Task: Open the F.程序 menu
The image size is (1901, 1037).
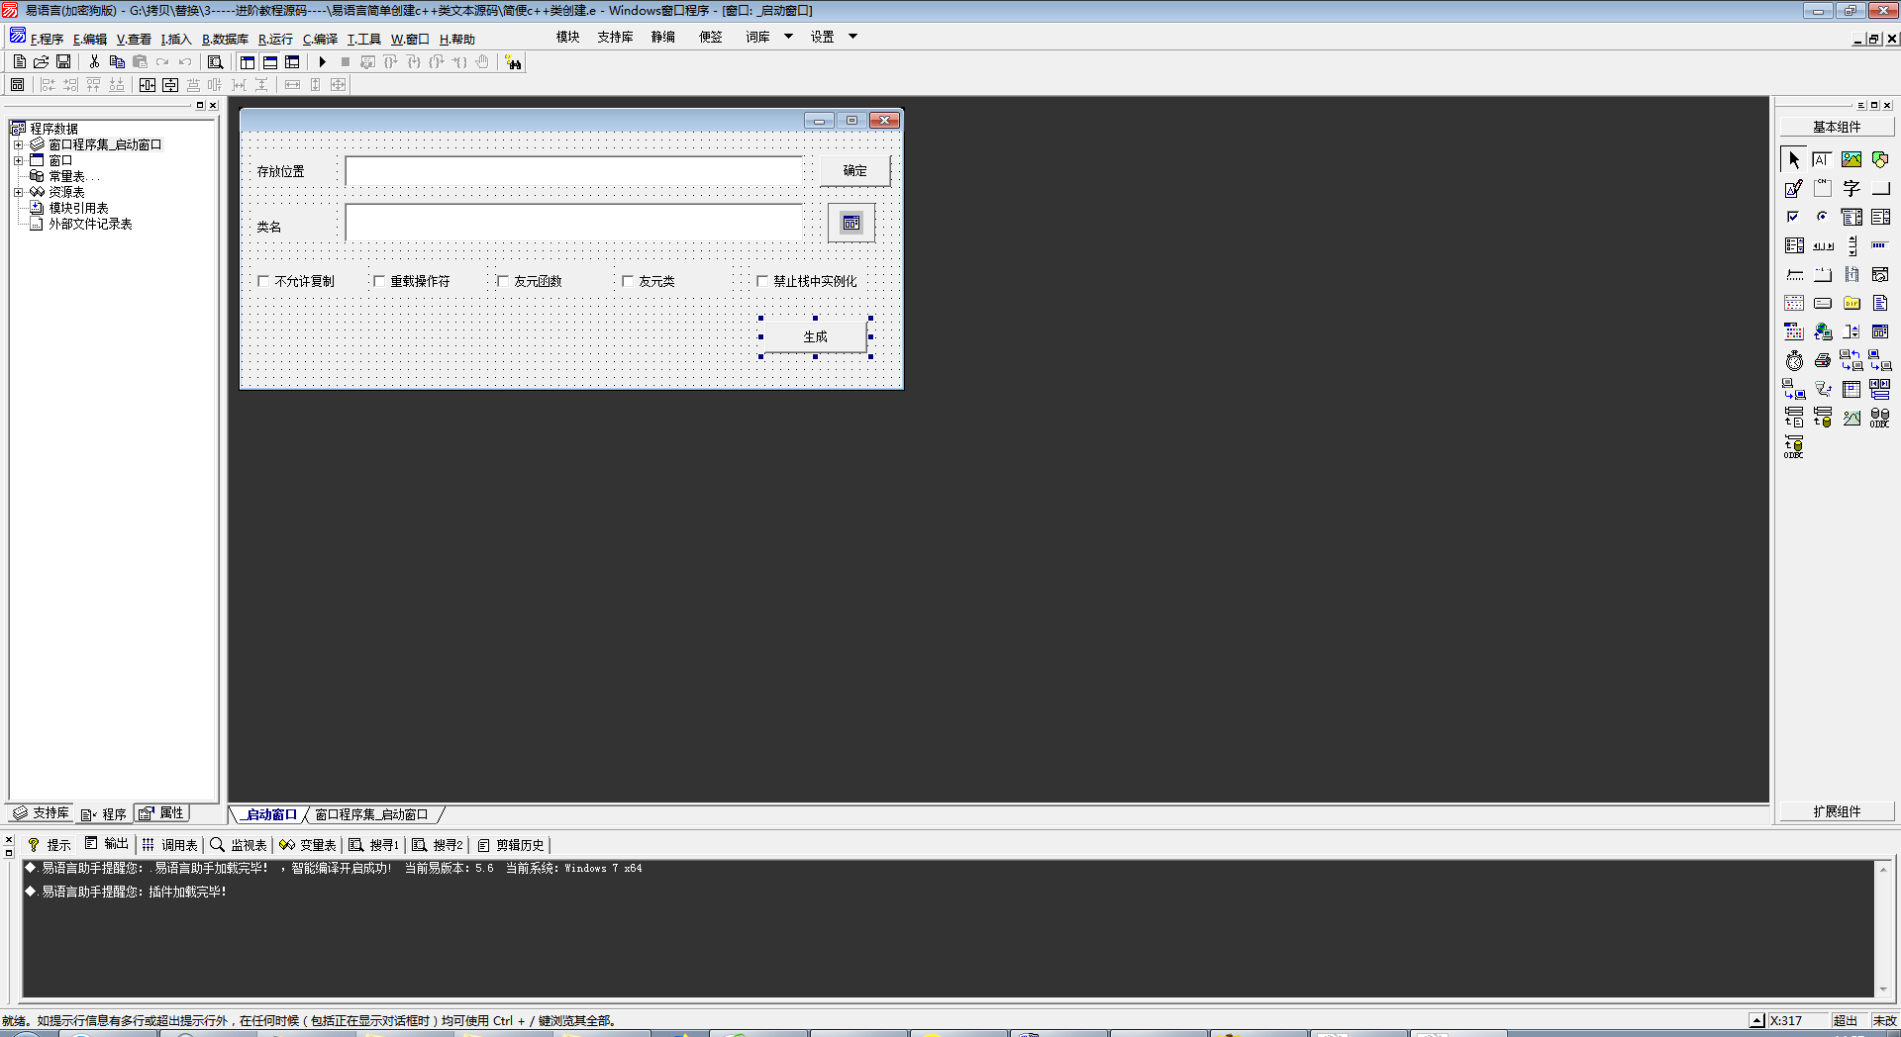Action: click(x=47, y=40)
